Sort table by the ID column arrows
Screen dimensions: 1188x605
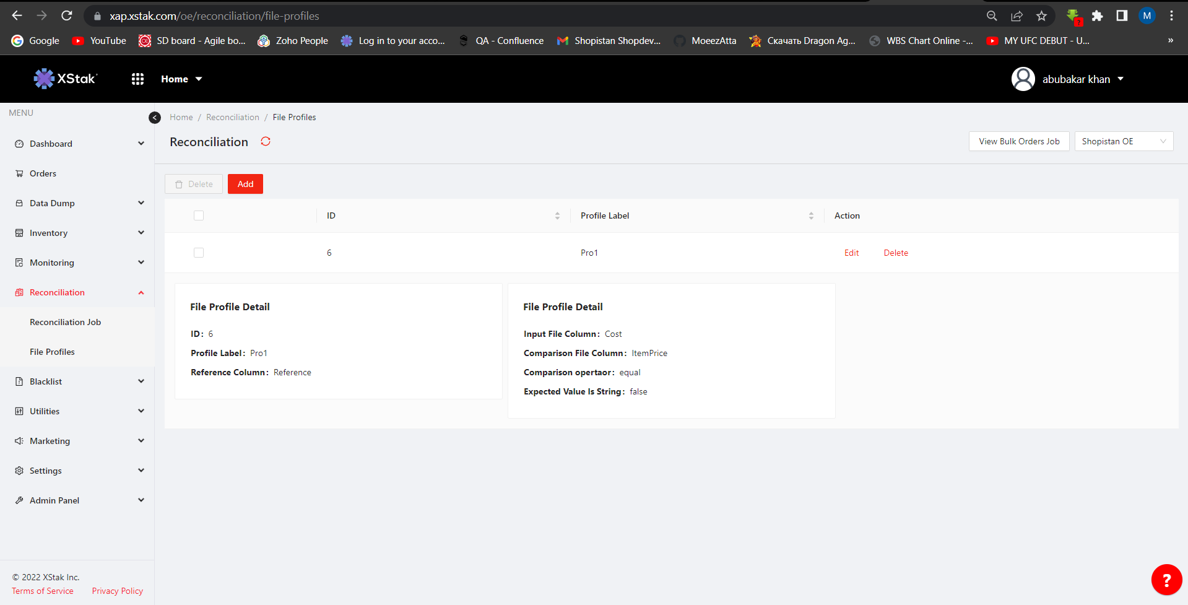point(557,215)
